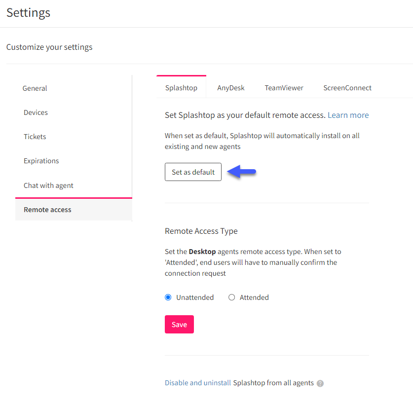Switch to the AnyDesk tab
The width and height of the screenshot is (413, 403).
click(231, 88)
